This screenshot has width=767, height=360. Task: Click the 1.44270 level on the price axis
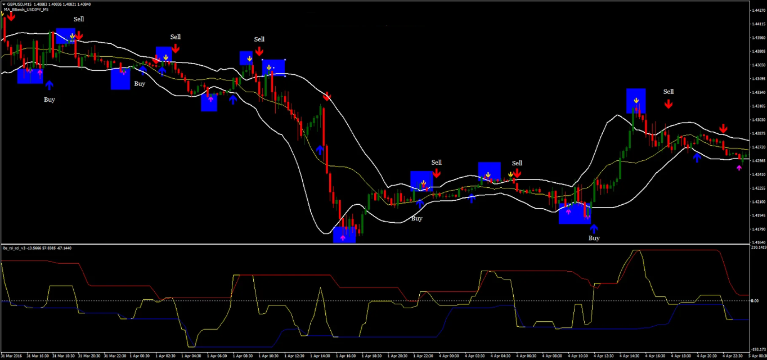tap(758, 11)
